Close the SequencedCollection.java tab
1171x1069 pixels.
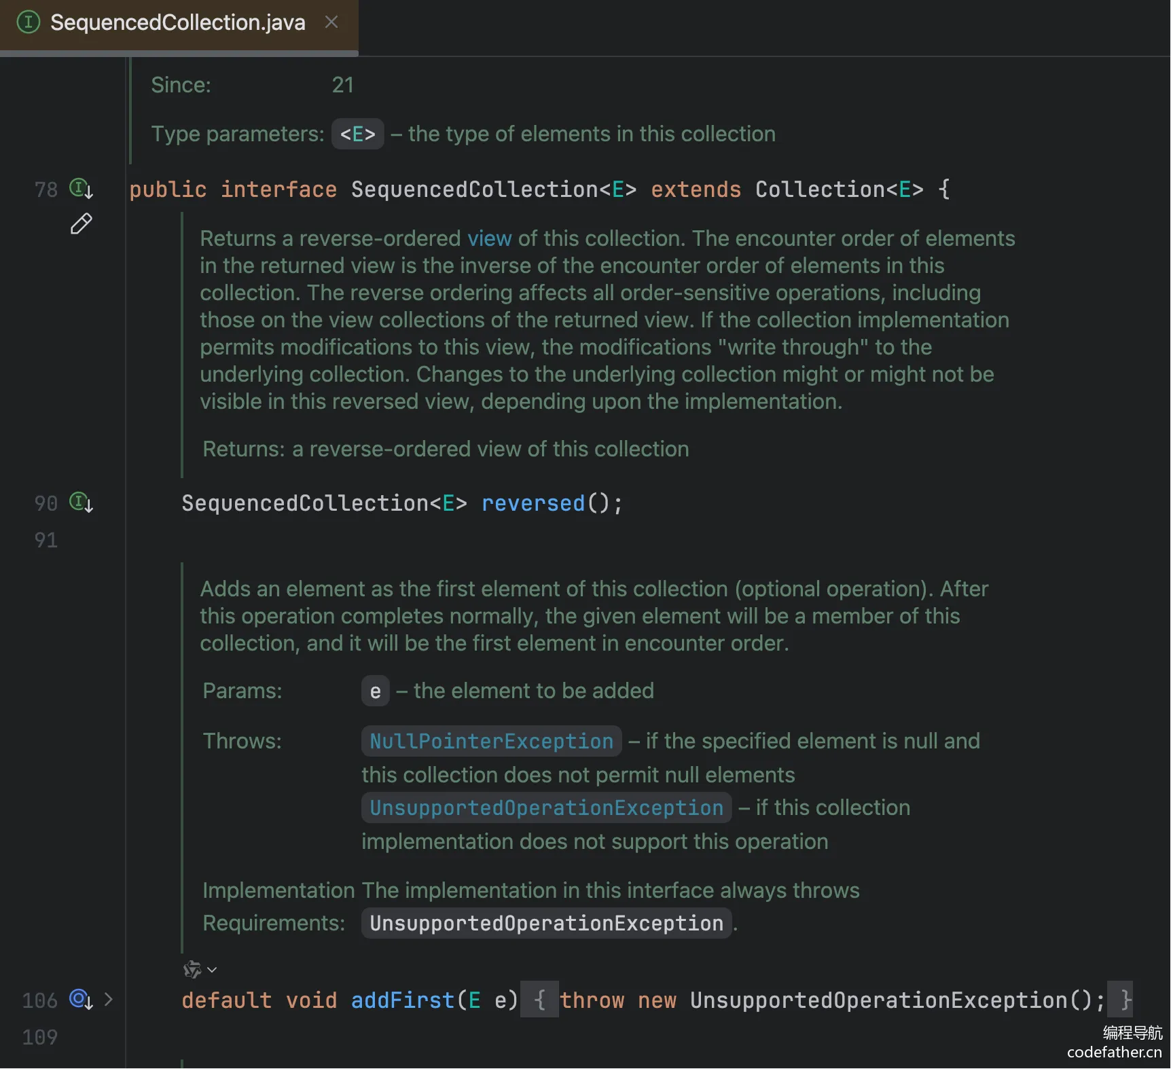tap(331, 22)
